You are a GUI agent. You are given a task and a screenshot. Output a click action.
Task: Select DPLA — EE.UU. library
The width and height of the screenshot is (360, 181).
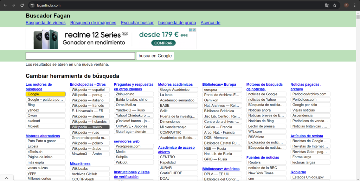[x=222, y=174]
